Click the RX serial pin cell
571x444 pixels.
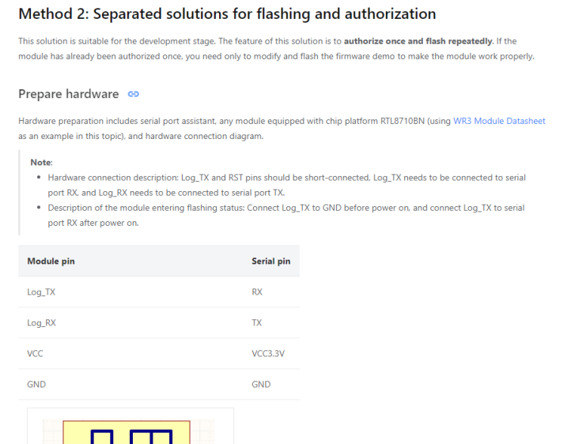[x=257, y=292]
